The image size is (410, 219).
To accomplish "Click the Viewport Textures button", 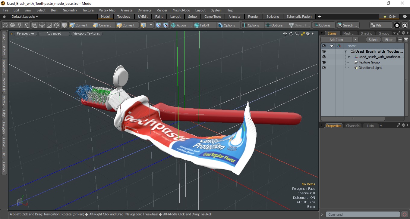I will (x=87, y=34).
